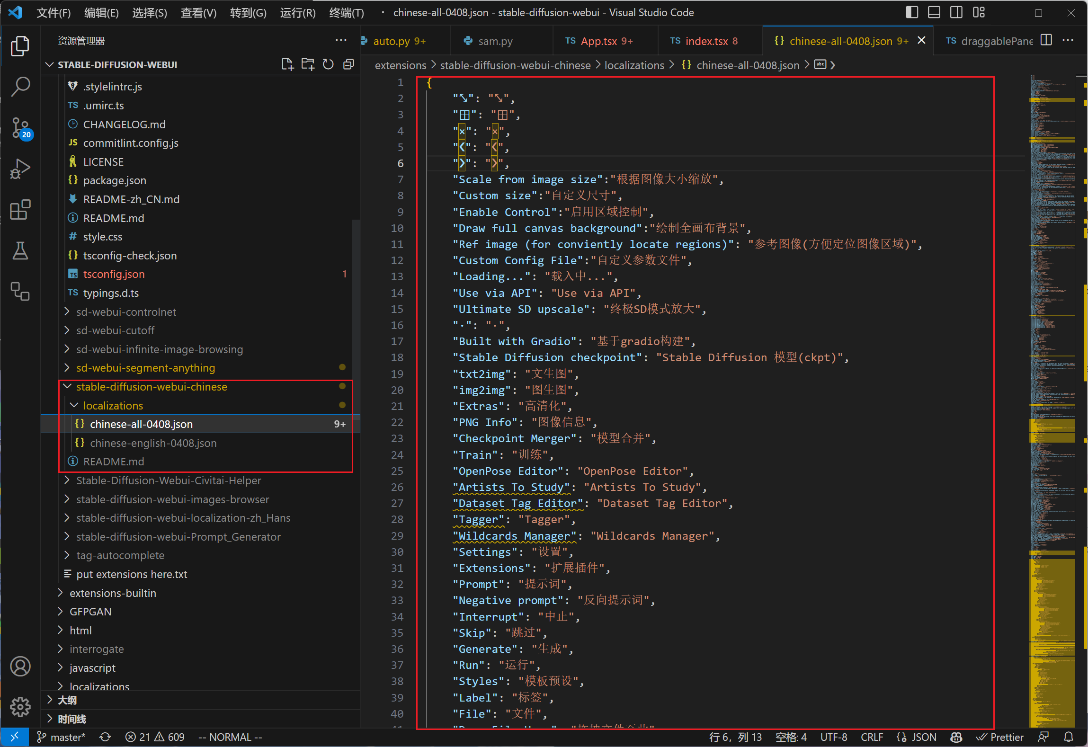This screenshot has height=747, width=1088.
Task: Expand the sd-webui-controlnet folder
Action: click(126, 312)
